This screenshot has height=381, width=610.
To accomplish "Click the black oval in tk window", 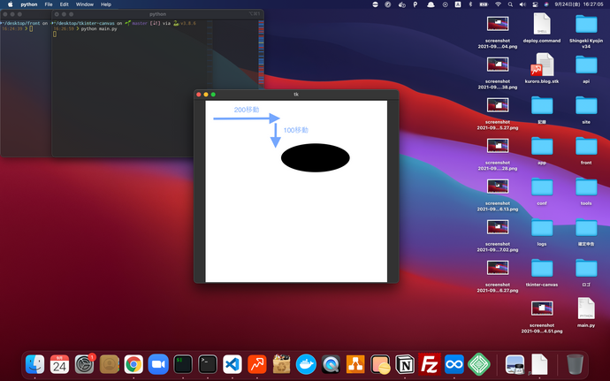I will [x=315, y=157].
